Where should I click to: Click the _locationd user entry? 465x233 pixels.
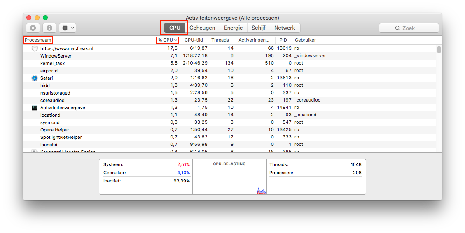[306, 115]
